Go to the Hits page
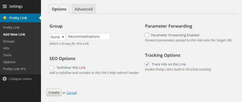The image size is (242, 102). click(x=6, y=48)
